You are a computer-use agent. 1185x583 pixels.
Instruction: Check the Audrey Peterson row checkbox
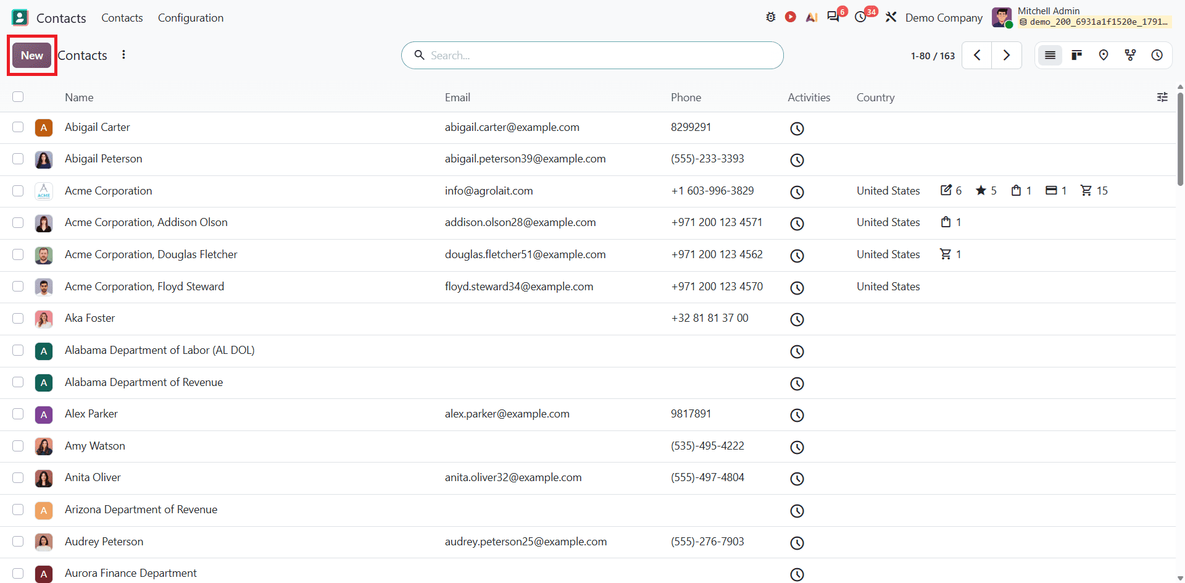point(18,542)
